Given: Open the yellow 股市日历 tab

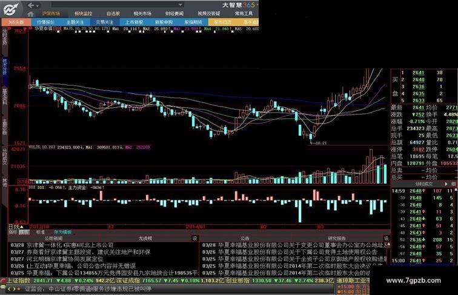Looking at the screenshot, I should [222, 22].
